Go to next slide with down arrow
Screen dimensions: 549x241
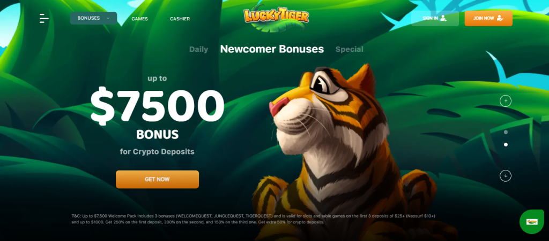point(505,175)
